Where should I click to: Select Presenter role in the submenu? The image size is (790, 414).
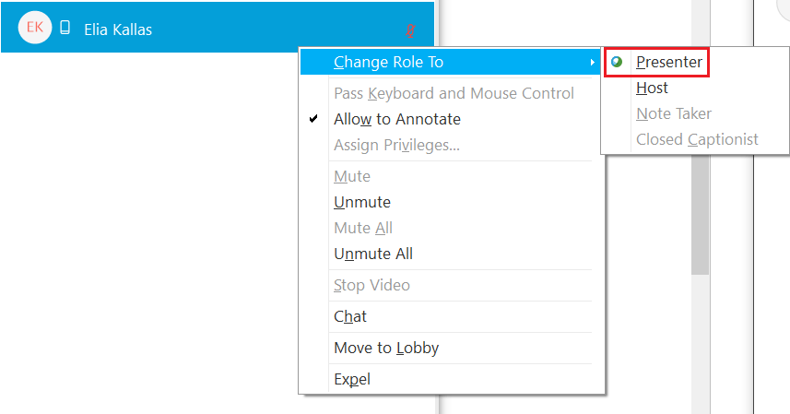click(x=669, y=63)
